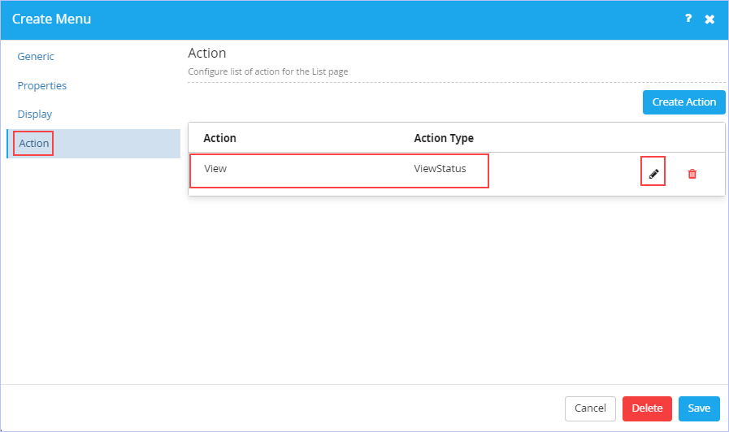Click the Action Type column header
The width and height of the screenshot is (729, 432).
444,138
